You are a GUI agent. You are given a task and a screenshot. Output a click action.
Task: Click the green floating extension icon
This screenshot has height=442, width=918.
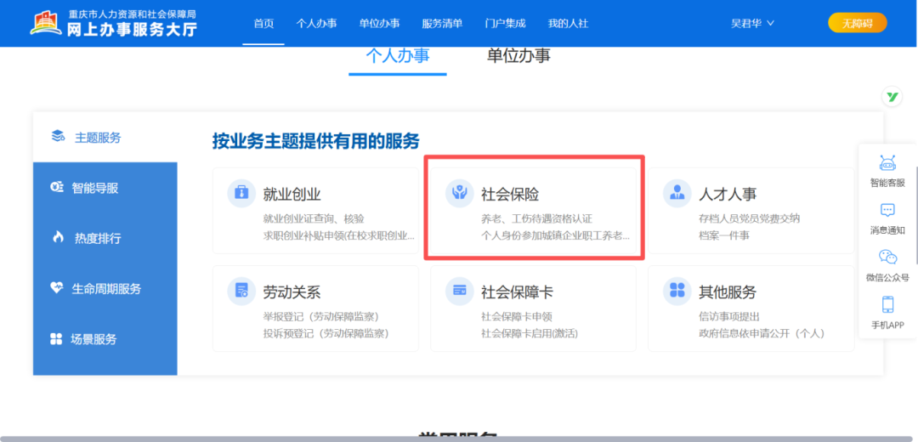[x=892, y=97]
